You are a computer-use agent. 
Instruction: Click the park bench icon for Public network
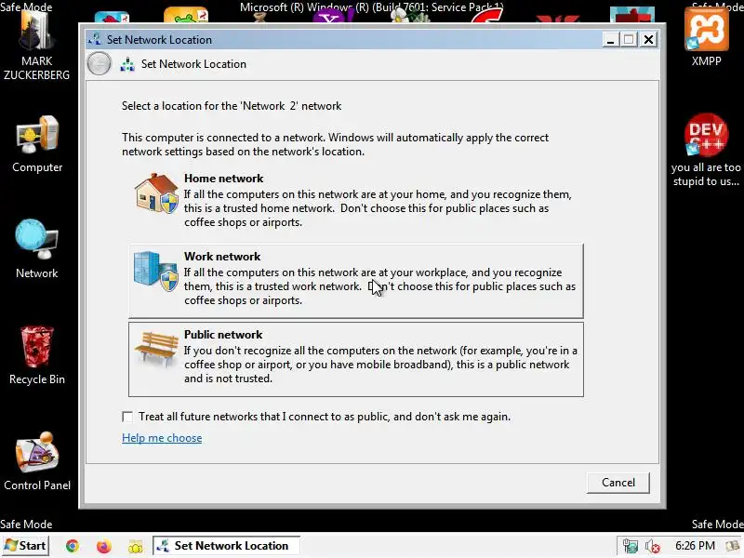156,349
